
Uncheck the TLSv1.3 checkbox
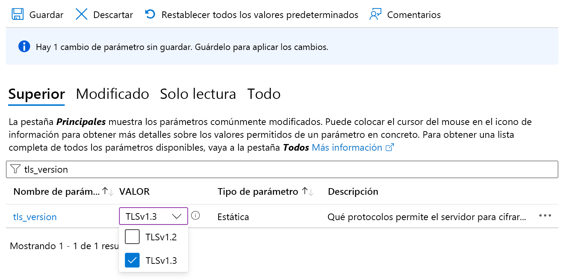point(132,260)
